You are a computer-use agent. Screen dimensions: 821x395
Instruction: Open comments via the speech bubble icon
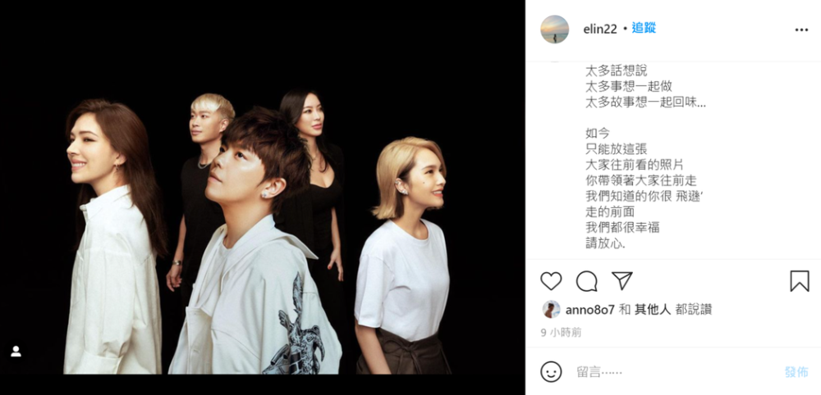pos(586,281)
